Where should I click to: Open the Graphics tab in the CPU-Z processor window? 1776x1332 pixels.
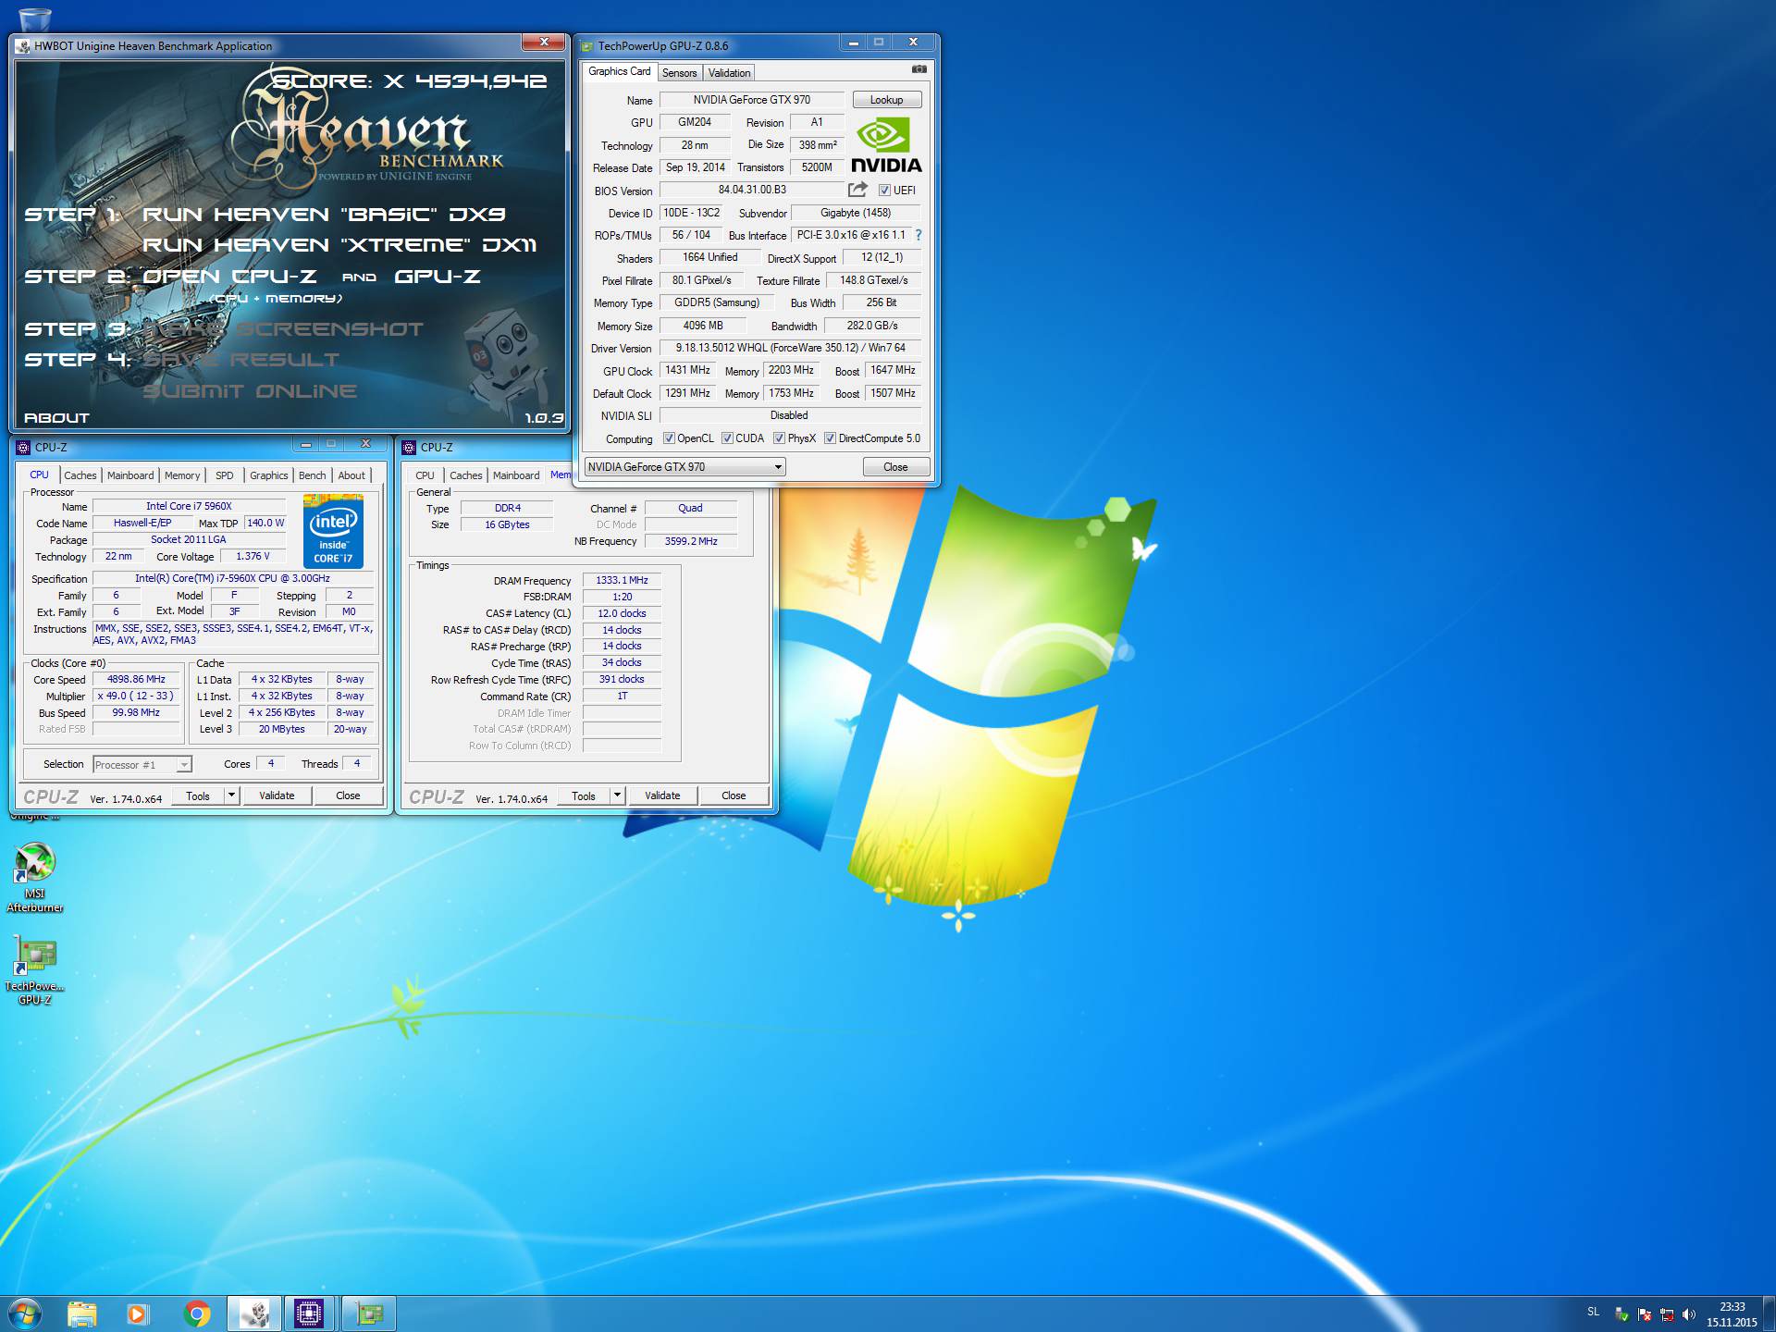pos(268,475)
